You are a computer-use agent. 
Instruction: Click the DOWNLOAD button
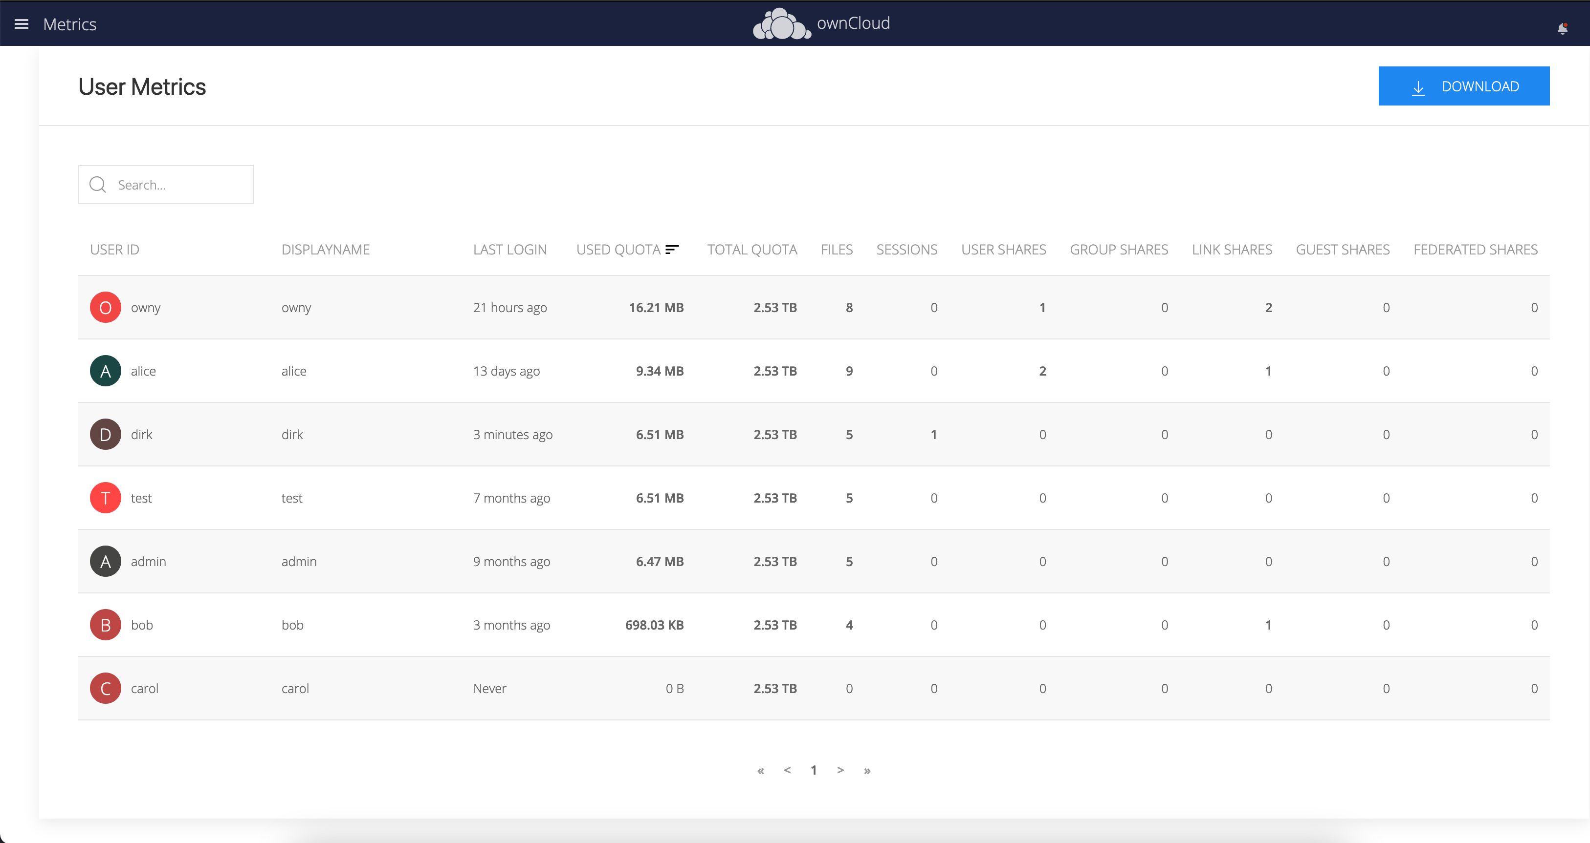pyautogui.click(x=1463, y=86)
